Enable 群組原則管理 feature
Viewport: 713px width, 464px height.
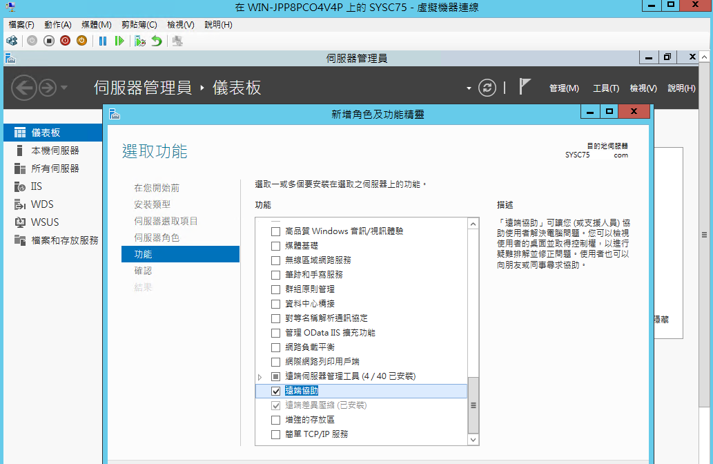pos(275,290)
